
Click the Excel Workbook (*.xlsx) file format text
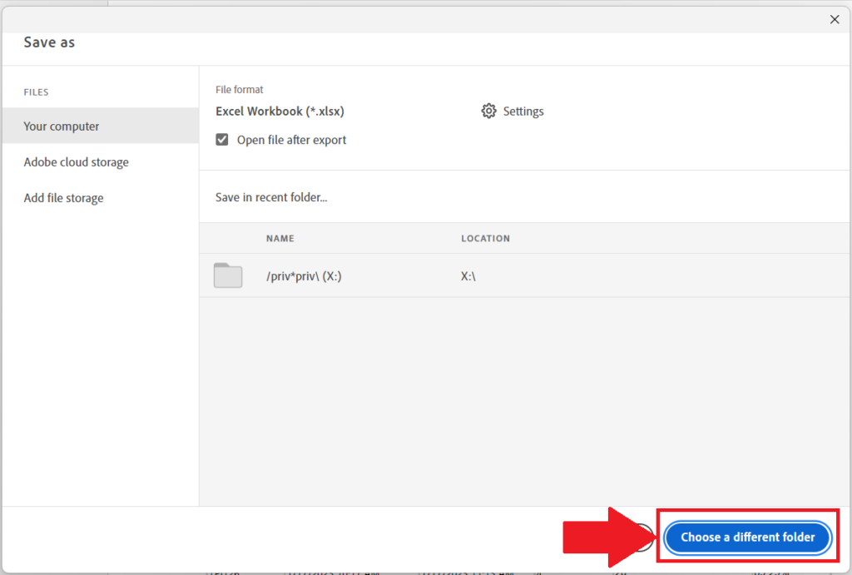pyautogui.click(x=279, y=111)
